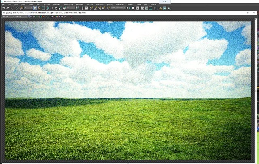This screenshot has width=259, height=164.
Task: Open the View reference coordinate dropdown
Action: click(71, 8)
